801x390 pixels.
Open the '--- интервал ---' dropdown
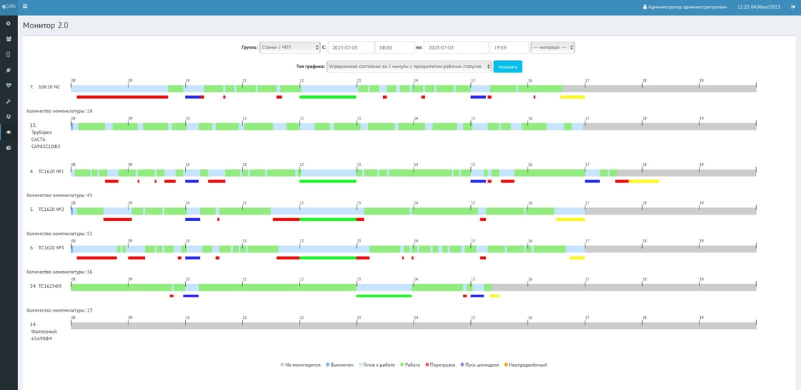[x=553, y=47]
